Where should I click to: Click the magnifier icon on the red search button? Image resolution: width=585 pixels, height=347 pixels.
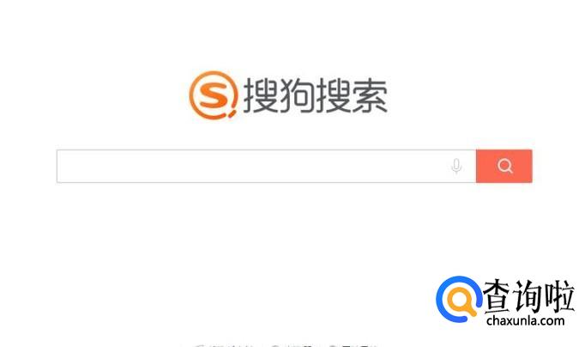504,166
